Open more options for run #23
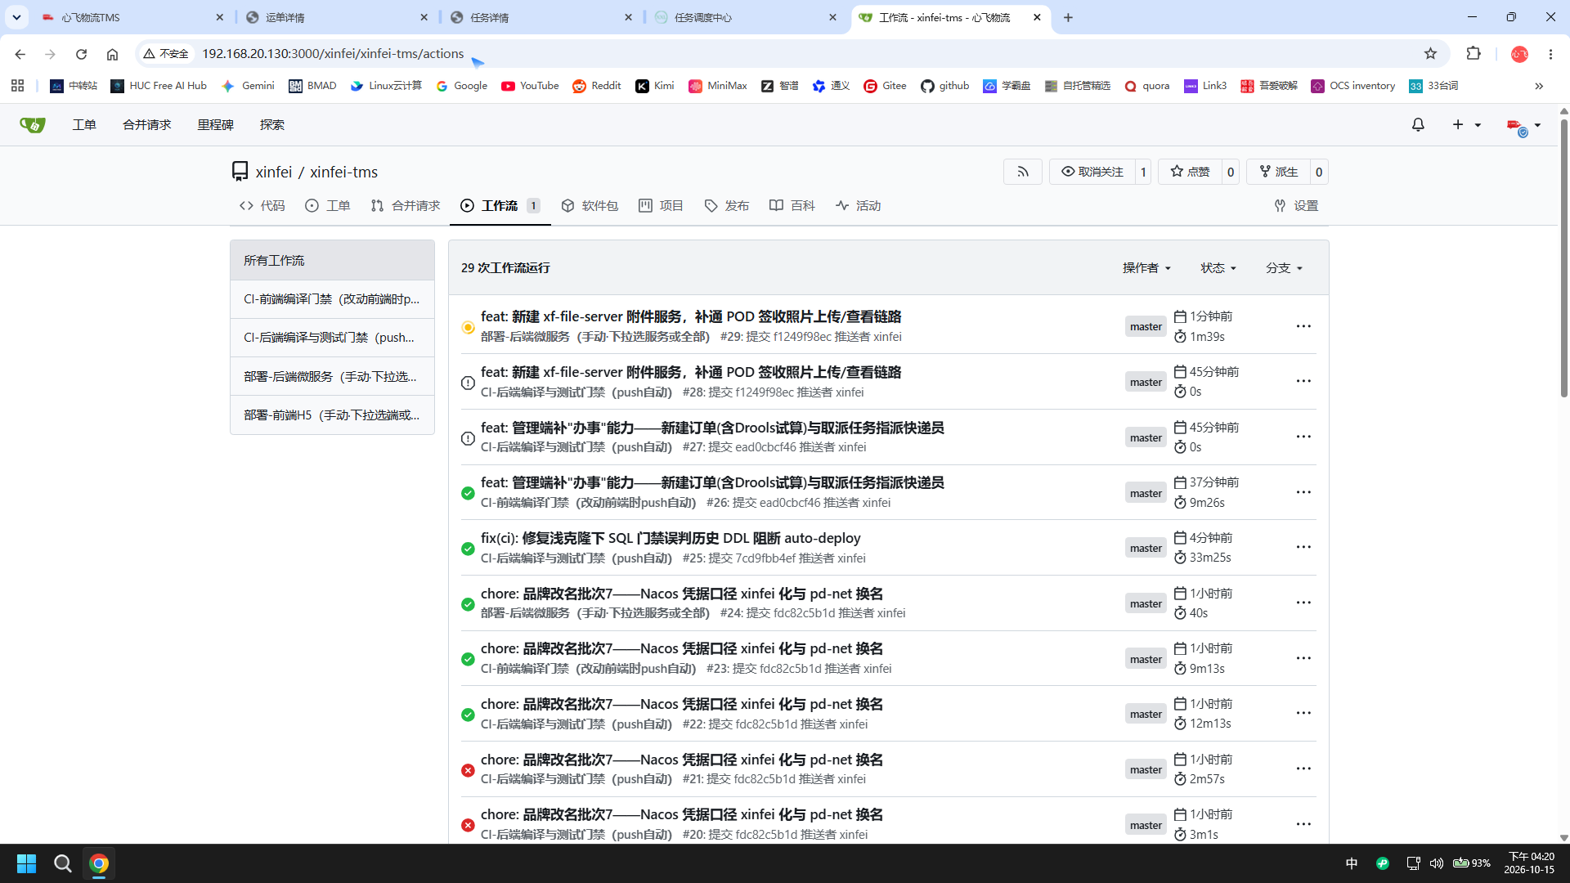1570x883 pixels. point(1303,659)
